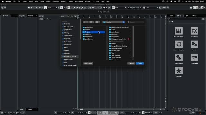Select the Mute X tool
Screen dimensions: 206x115
(85, 8)
